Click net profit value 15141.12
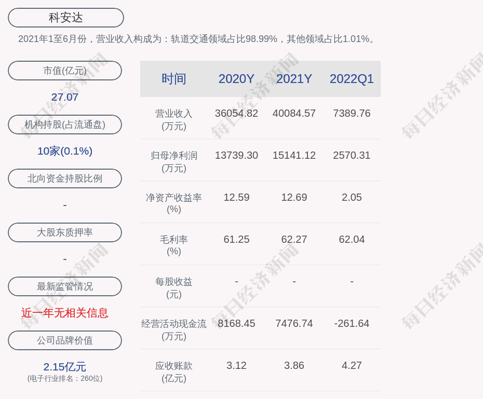This screenshot has width=483, height=399. [294, 155]
